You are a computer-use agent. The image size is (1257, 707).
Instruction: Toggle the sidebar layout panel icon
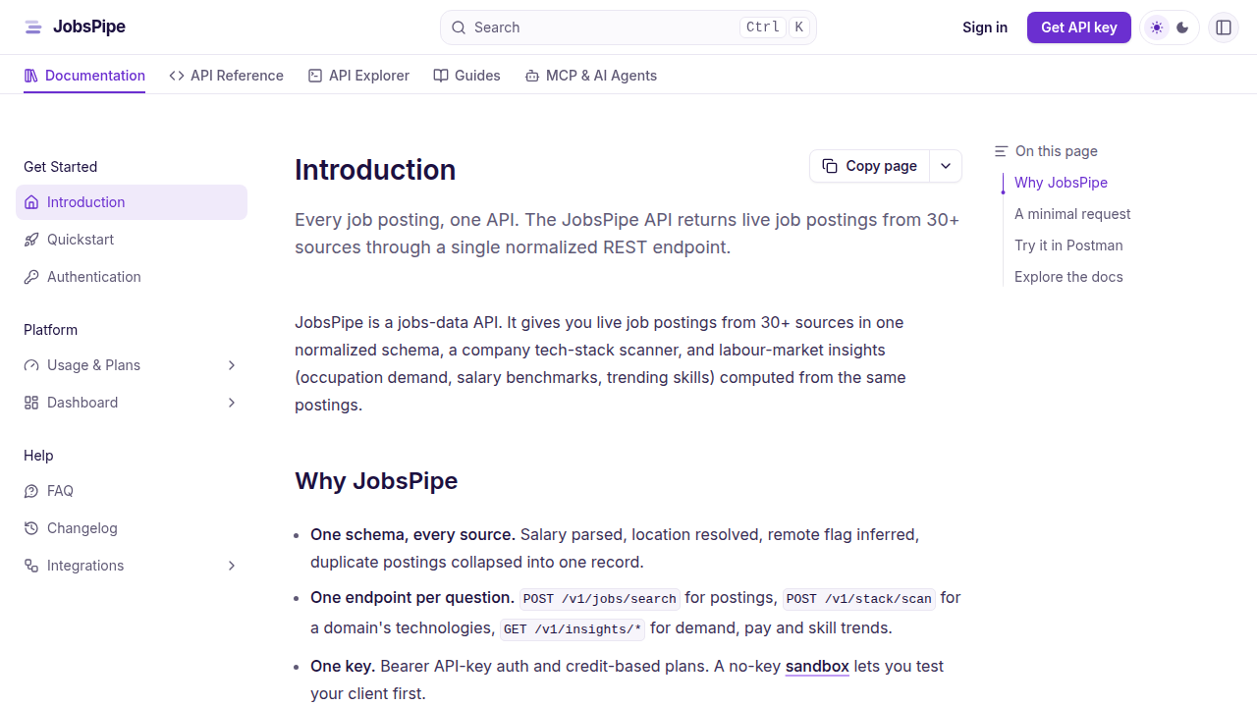(1224, 27)
